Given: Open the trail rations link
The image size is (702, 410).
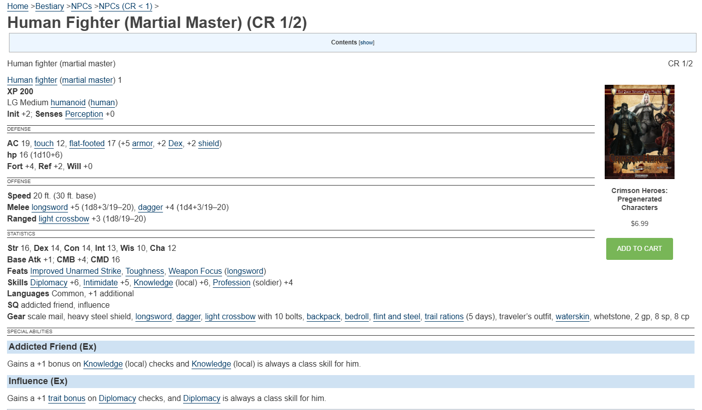Looking at the screenshot, I should point(444,317).
